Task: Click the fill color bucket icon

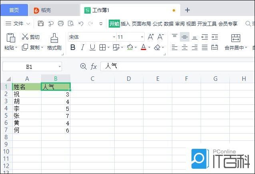Action: 130,47
